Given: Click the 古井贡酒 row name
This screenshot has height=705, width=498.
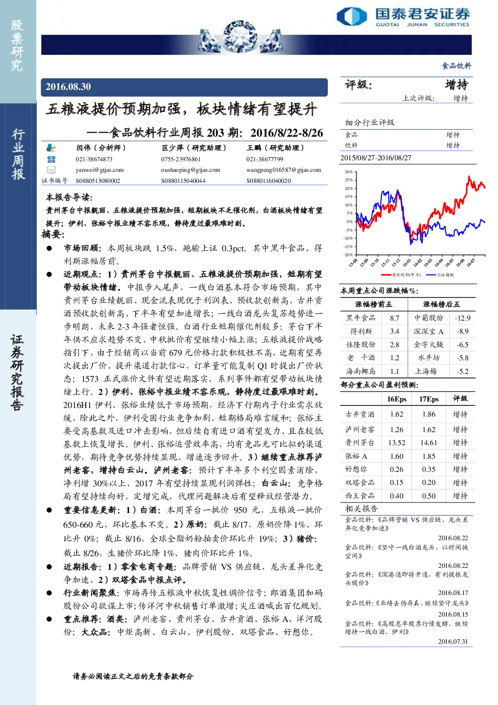Looking at the screenshot, I should pyautogui.click(x=360, y=414).
